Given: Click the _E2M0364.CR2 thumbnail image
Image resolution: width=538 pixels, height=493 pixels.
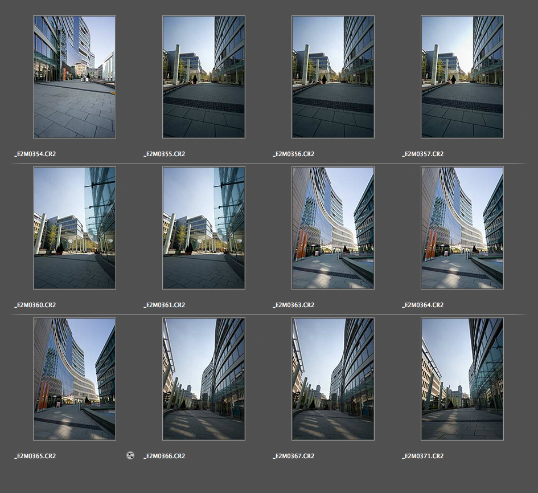Looking at the screenshot, I should coord(462,228).
